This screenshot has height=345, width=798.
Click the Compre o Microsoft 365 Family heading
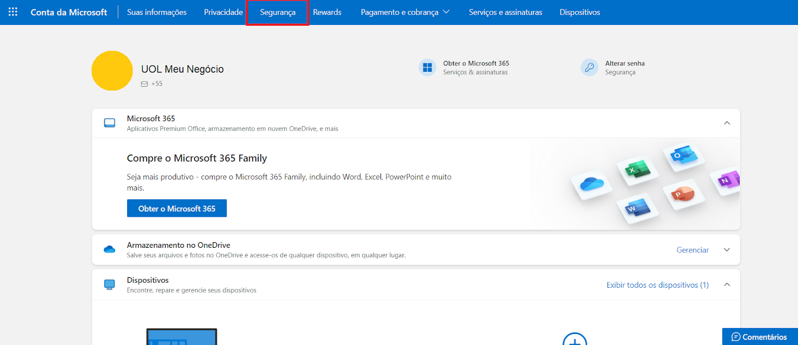197,158
